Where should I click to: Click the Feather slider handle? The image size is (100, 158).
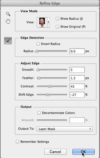(39, 78)
